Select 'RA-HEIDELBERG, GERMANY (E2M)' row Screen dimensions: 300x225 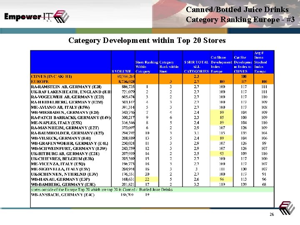152,102
